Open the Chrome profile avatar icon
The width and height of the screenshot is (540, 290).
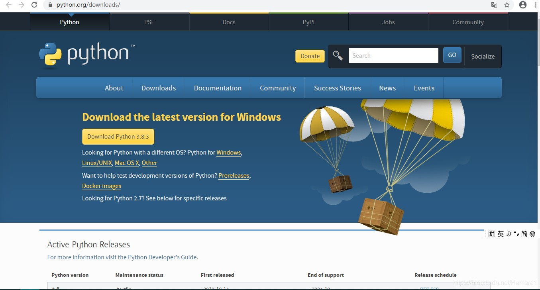tap(523, 5)
